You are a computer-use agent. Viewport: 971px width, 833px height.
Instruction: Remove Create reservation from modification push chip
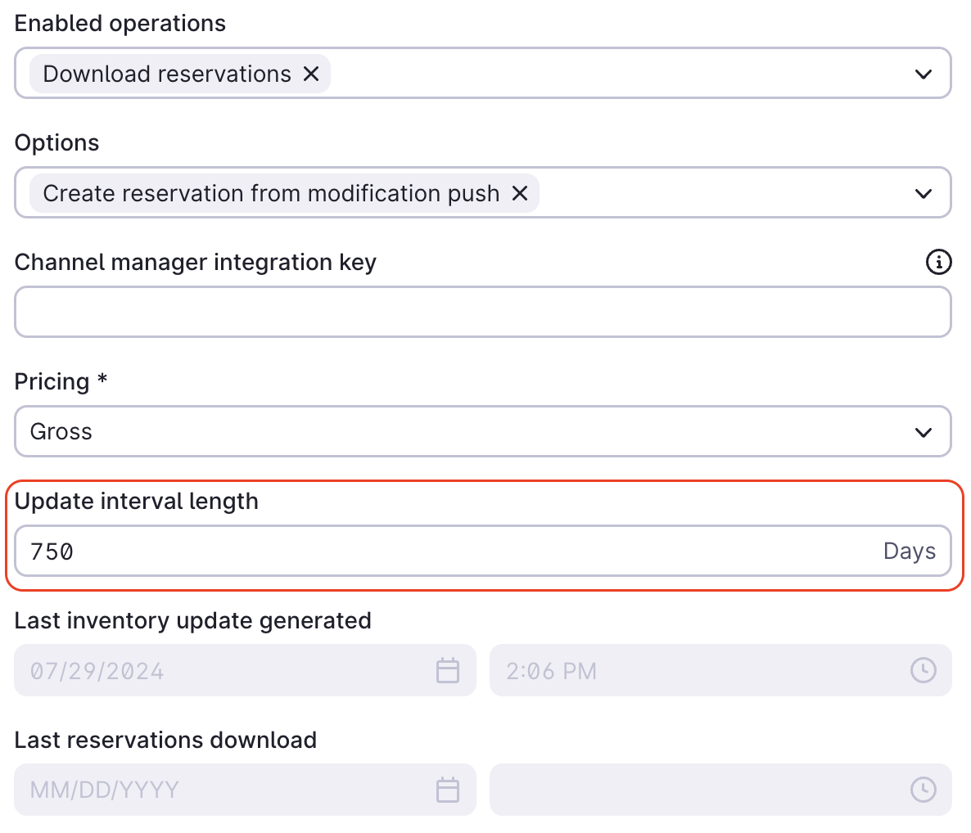pos(520,194)
